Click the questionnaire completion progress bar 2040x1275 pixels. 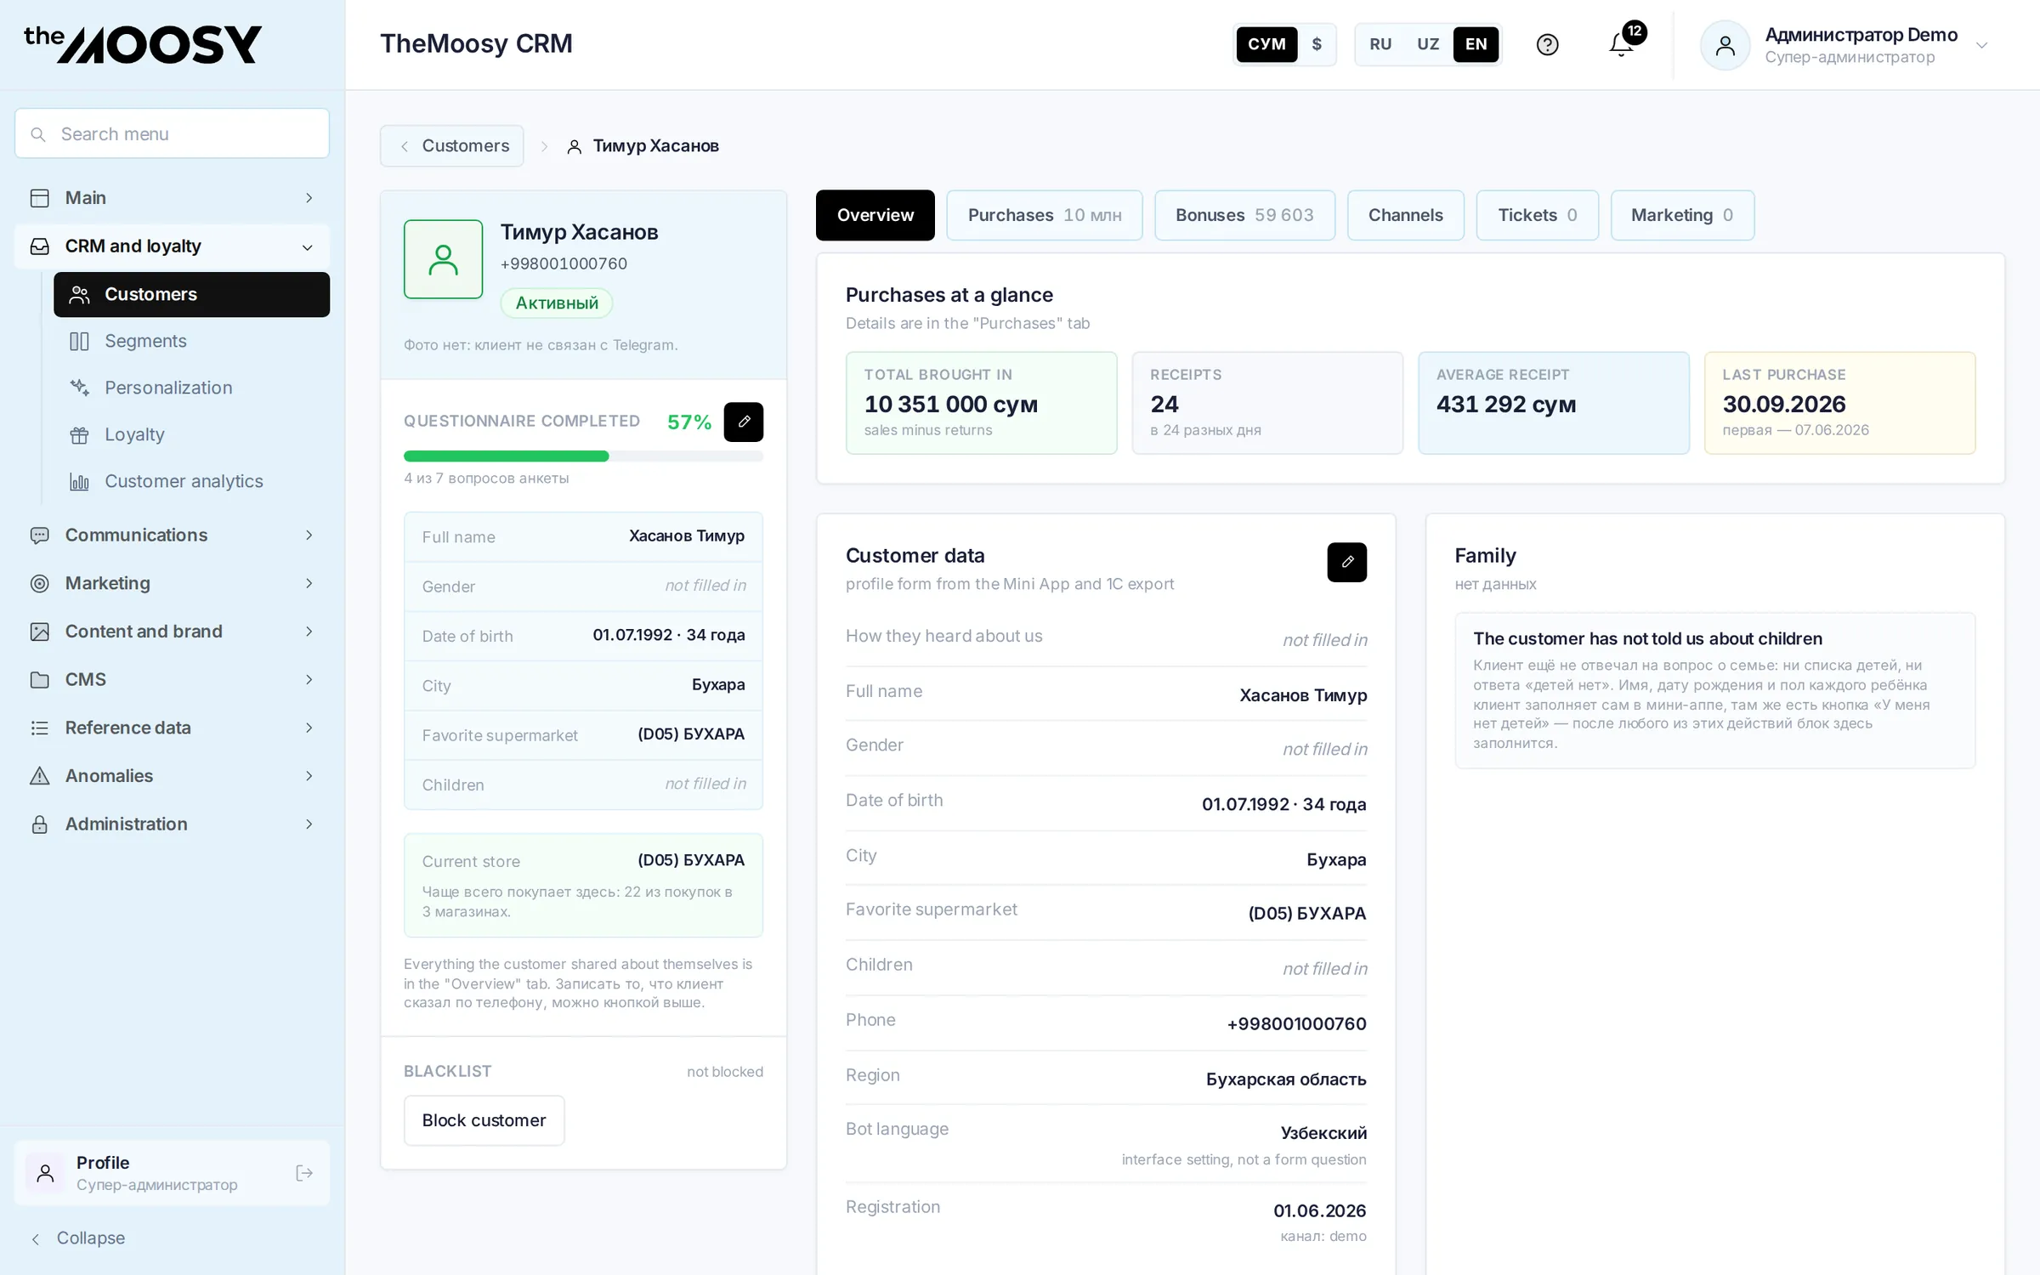click(x=583, y=456)
